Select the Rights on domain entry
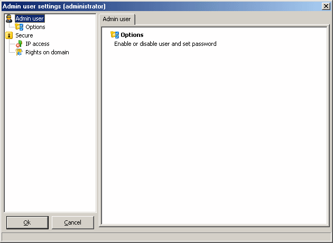 pyautogui.click(x=47, y=52)
